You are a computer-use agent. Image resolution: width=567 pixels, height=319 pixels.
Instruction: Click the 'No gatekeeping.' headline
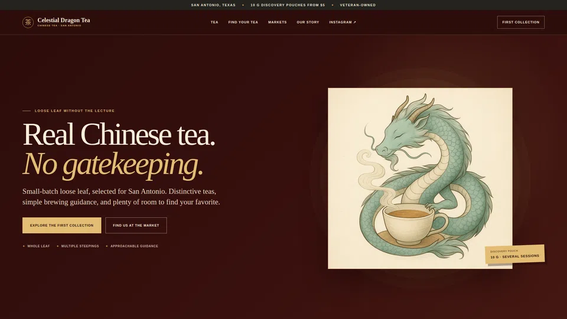click(x=113, y=164)
